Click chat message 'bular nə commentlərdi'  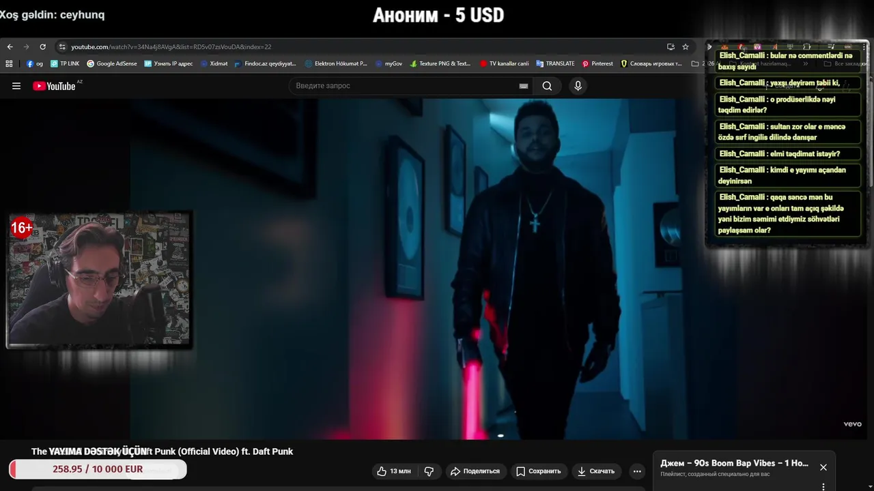click(788, 61)
